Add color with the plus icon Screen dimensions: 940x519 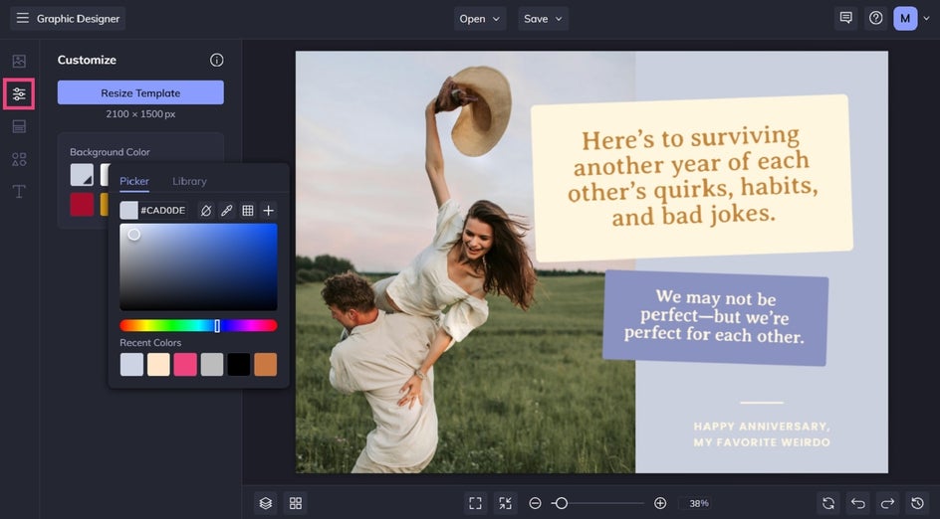(269, 211)
